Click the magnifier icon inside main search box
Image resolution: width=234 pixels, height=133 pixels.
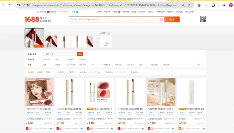coord(72,19)
